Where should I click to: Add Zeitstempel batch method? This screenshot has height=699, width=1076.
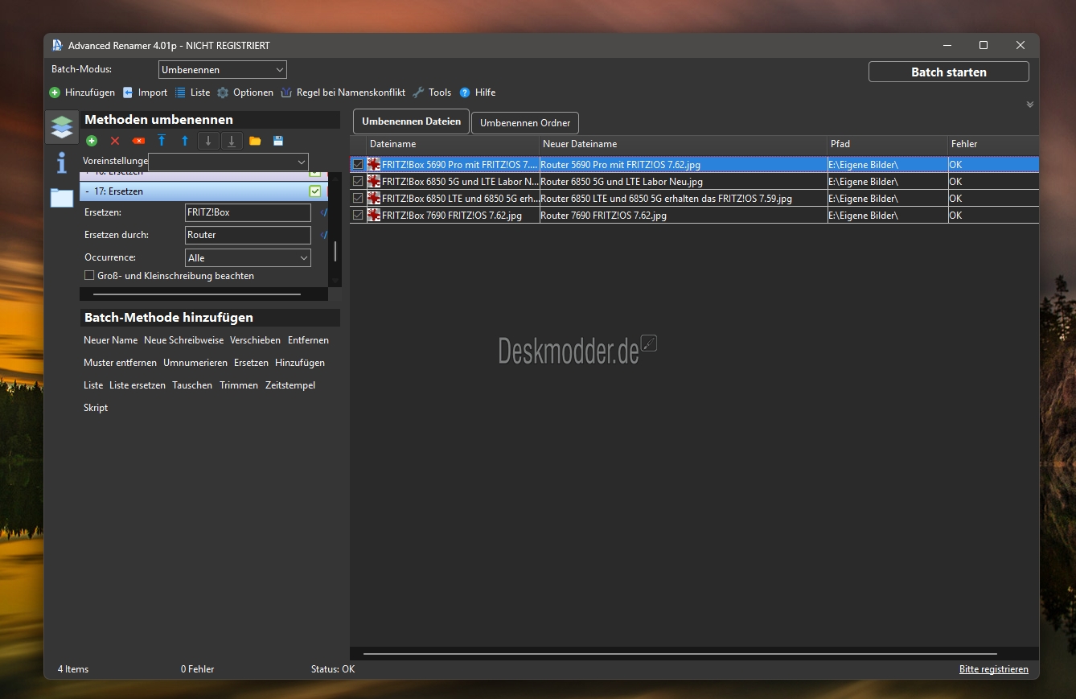[290, 385]
